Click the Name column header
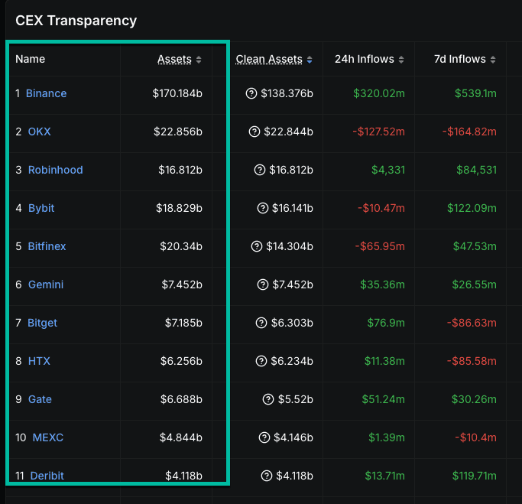Viewport: 522px width, 504px height. 31,60
